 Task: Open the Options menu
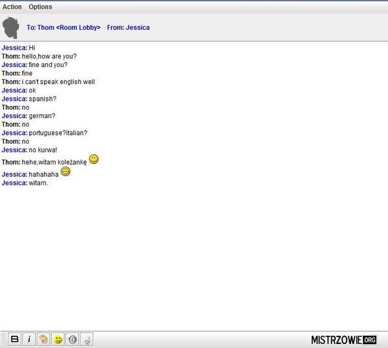coord(40,6)
